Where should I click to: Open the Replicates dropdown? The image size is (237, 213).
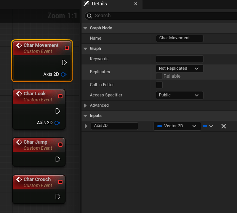click(179, 69)
